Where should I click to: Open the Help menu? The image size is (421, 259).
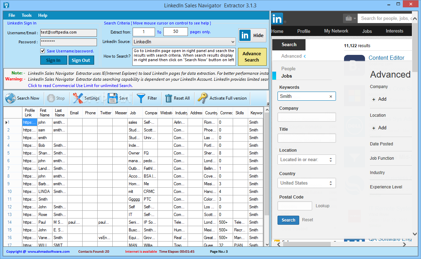43,15
